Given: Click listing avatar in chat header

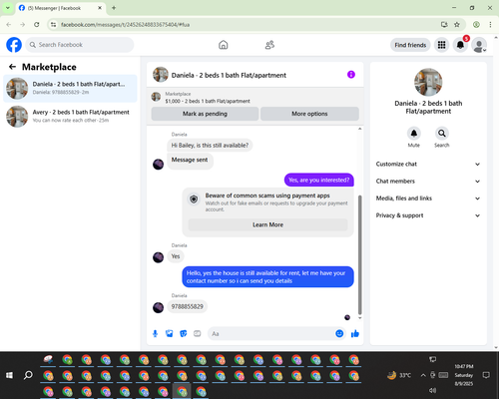Looking at the screenshot, I should click(161, 75).
